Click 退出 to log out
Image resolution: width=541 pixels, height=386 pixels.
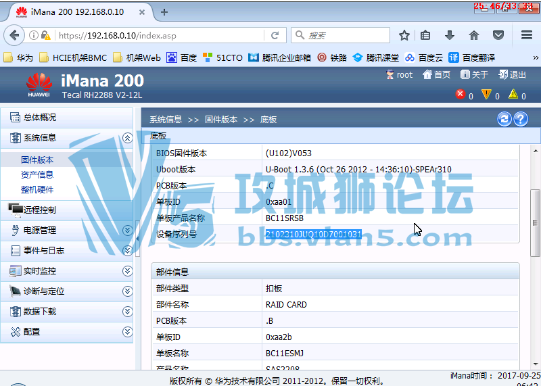pyautogui.click(x=512, y=74)
